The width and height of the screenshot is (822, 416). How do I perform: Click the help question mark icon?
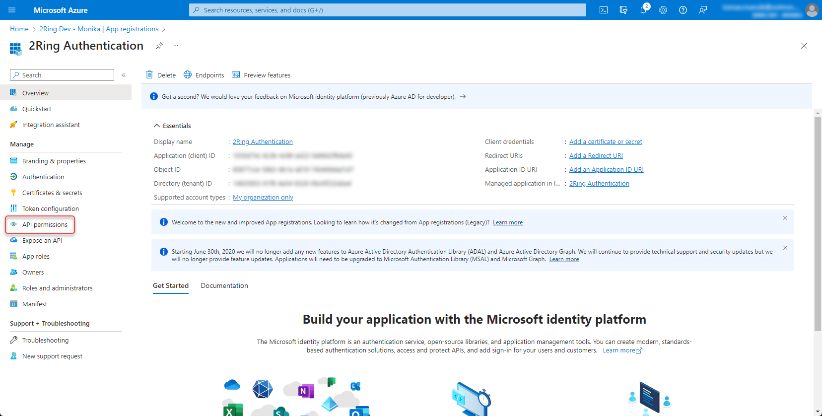[x=683, y=10]
